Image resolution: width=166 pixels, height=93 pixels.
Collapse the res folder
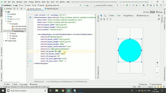pos(6,21)
